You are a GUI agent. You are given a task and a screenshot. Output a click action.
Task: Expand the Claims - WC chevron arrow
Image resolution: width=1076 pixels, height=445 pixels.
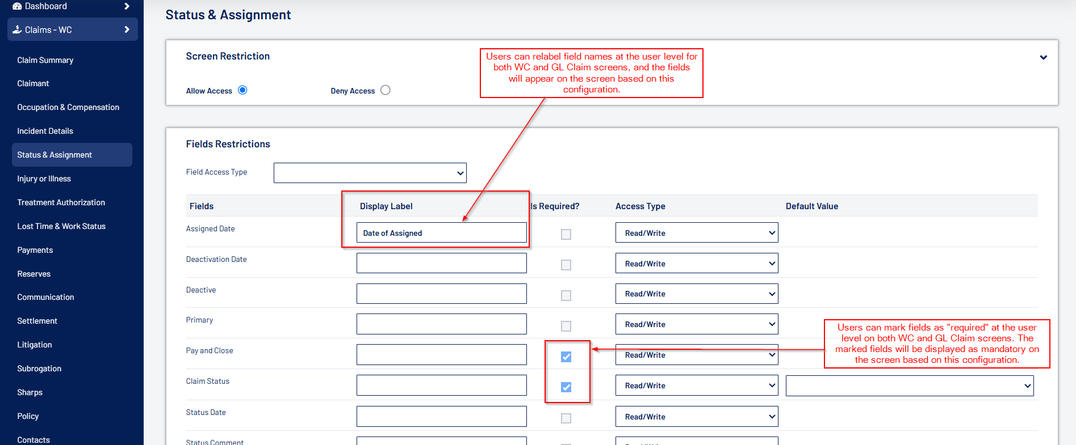pyautogui.click(x=127, y=29)
